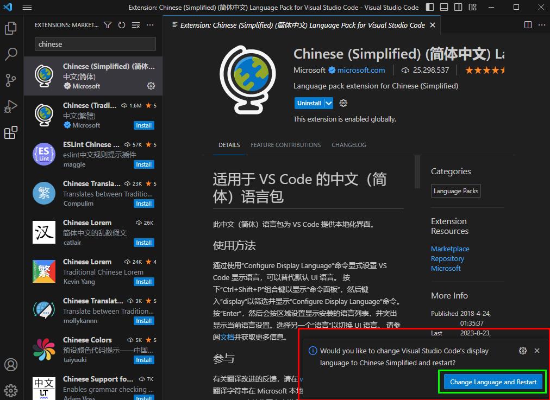
Task: Split the editor to the right
Action: (x=528, y=25)
